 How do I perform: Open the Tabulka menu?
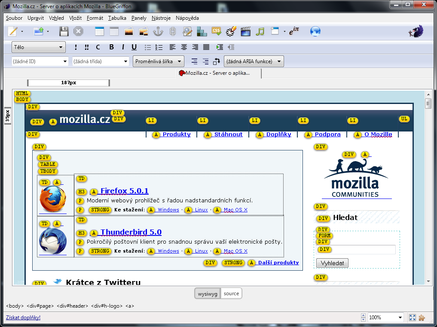click(x=117, y=18)
